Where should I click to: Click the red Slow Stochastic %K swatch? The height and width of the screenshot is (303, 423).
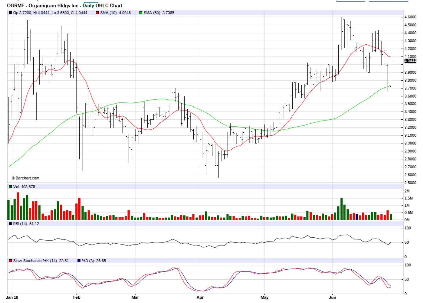[10, 261]
